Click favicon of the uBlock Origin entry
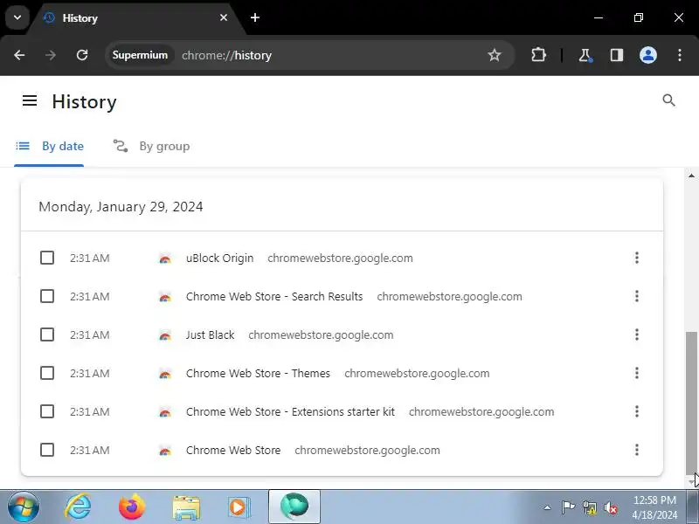The height and width of the screenshot is (524, 699). 165,259
